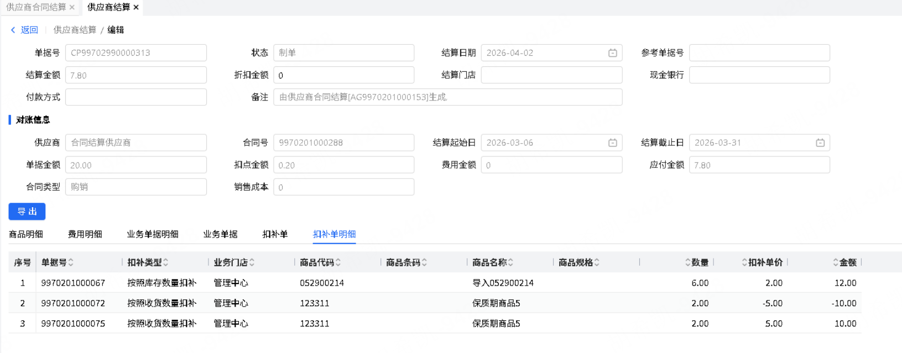This screenshot has width=902, height=353.
Task: Sort table by 业务门店 column
Action: (x=252, y=262)
